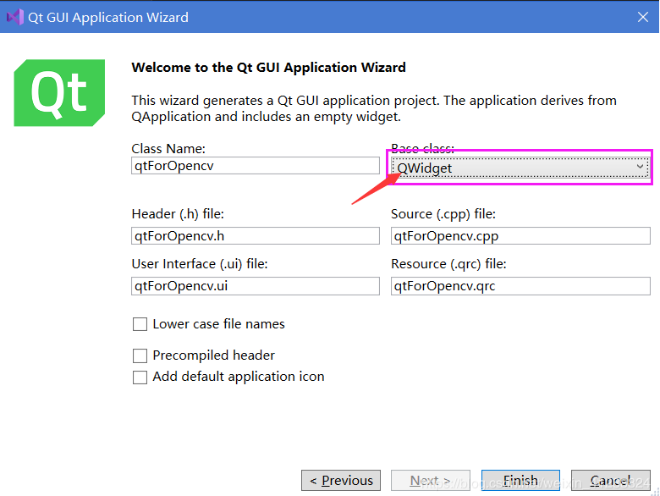The width and height of the screenshot is (660, 496).
Task: Open the Base class QWidget dropdown
Action: [520, 168]
